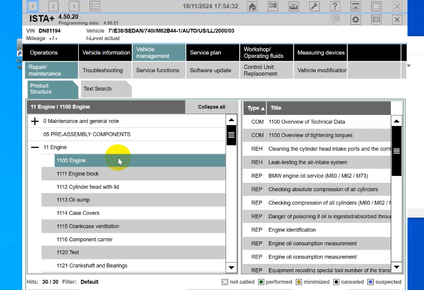Click the Collapse all button
The image size is (424, 290).
(211, 107)
